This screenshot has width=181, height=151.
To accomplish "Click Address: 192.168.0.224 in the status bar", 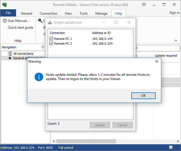I will click(17, 148).
